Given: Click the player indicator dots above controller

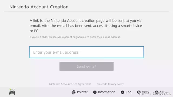Looking at the screenshot, I should 12,89.
